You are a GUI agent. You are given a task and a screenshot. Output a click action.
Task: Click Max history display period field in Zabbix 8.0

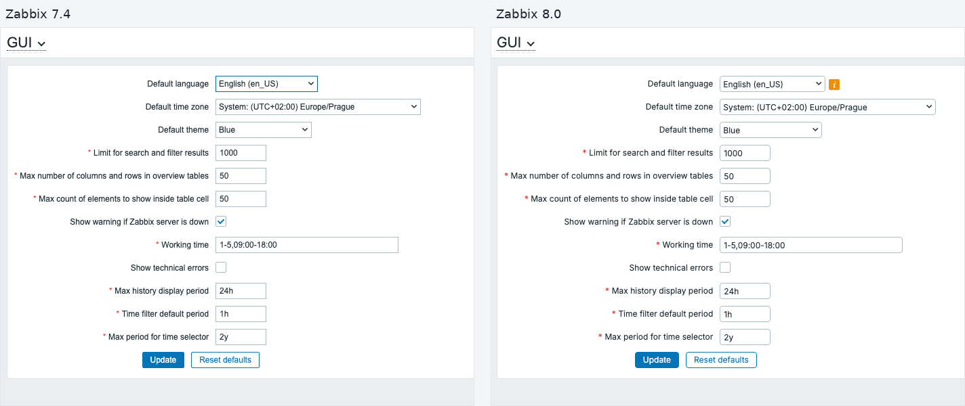[745, 291]
